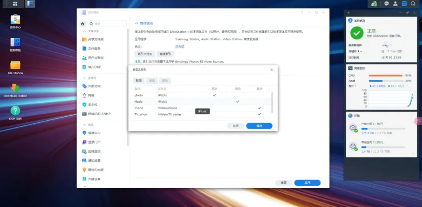Click the sidebar vertical scrollbar
Image resolution: width=422 pixels, height=207 pixels.
(x=128, y=86)
